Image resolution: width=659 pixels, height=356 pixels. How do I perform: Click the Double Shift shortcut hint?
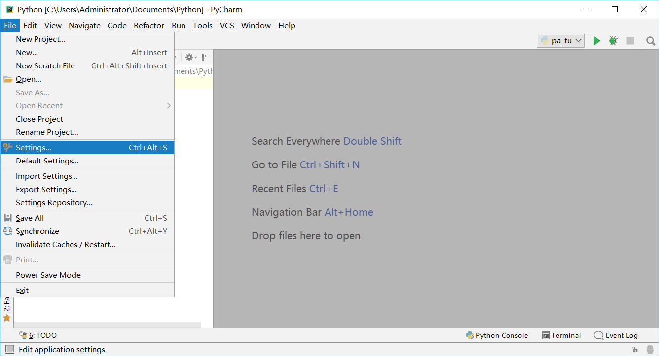pos(372,141)
